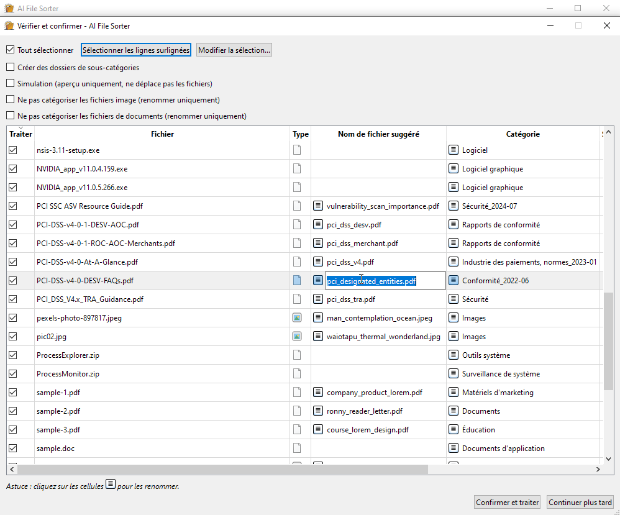Sort by Traiter column header
Viewport: 620px width, 515px height.
click(21, 134)
